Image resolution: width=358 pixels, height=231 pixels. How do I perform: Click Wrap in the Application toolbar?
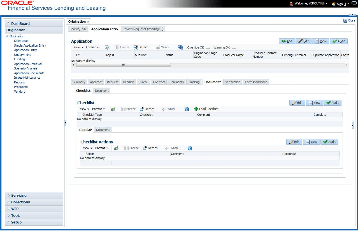[162, 47]
